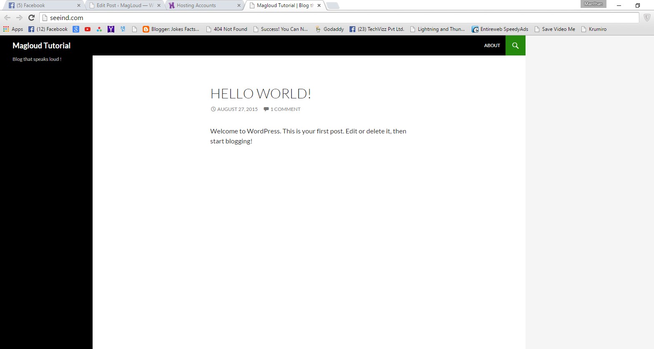Image resolution: width=654 pixels, height=349 pixels.
Task: Open the Blogger Jokes Facts bookmark
Action: point(171,29)
